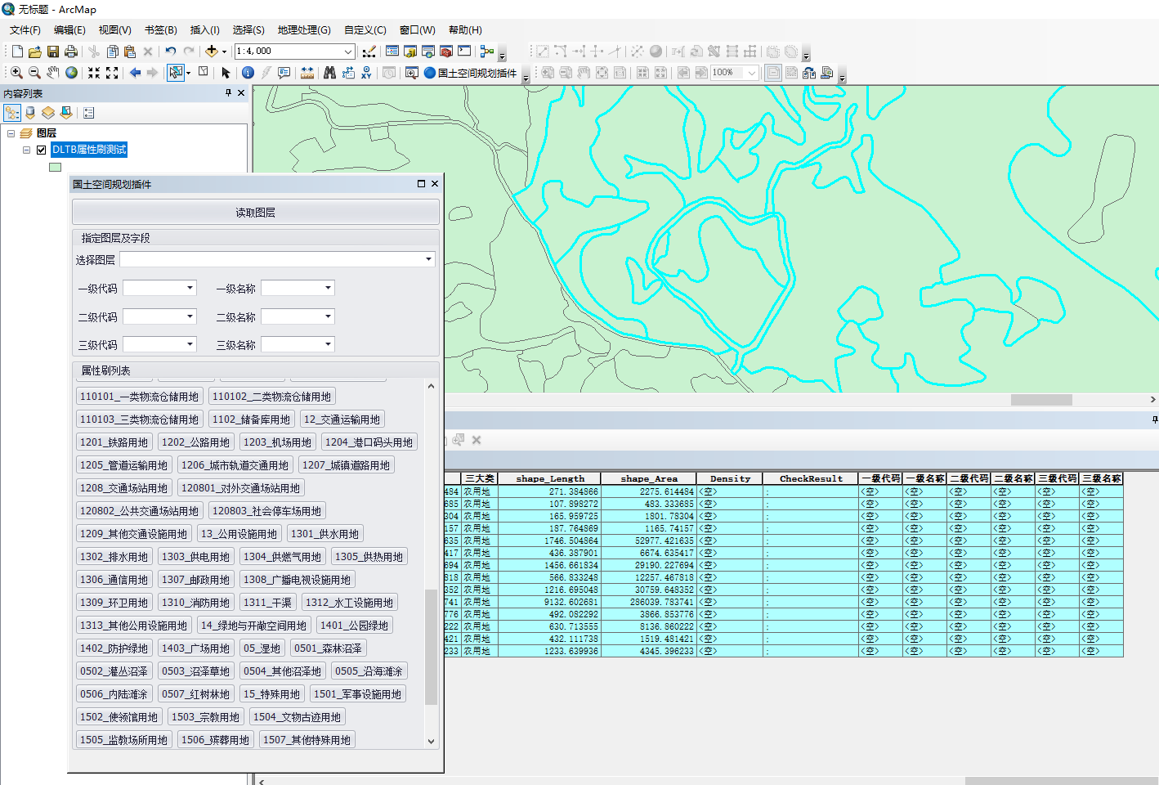This screenshot has height=785, width=1159.
Task: Open the map scale dropdown
Action: (347, 52)
